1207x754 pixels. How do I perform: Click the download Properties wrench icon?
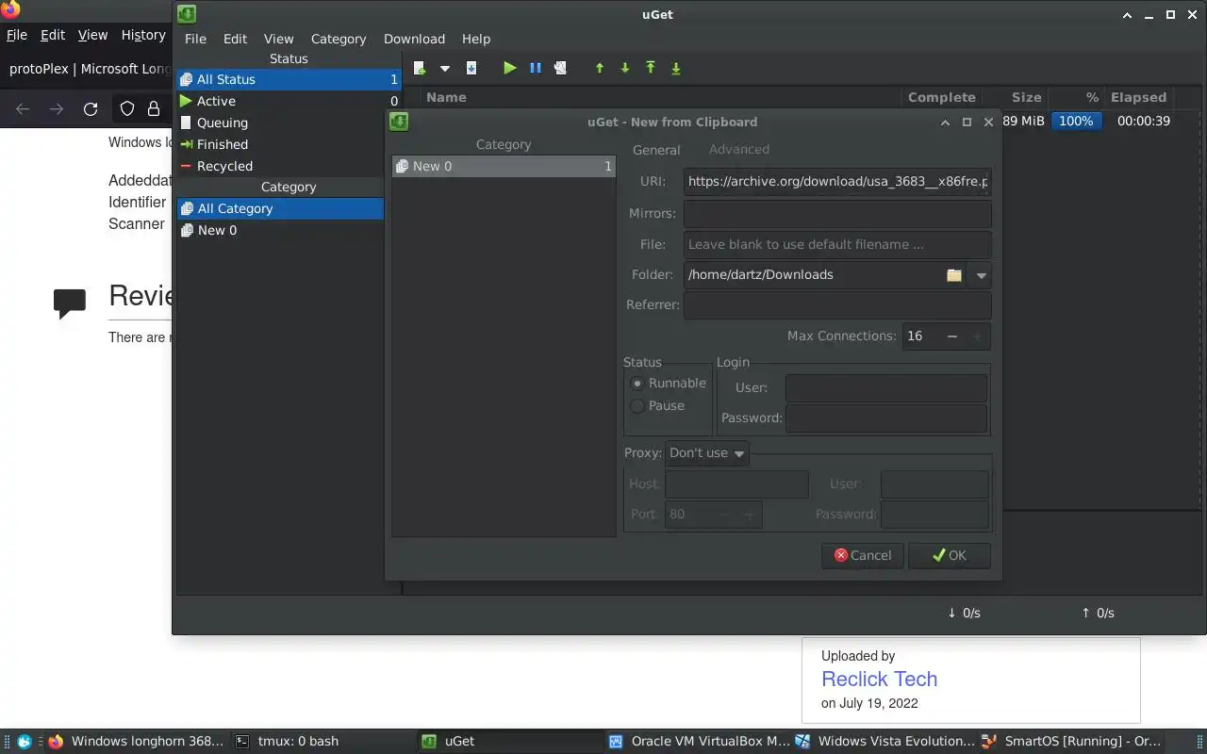(560, 68)
